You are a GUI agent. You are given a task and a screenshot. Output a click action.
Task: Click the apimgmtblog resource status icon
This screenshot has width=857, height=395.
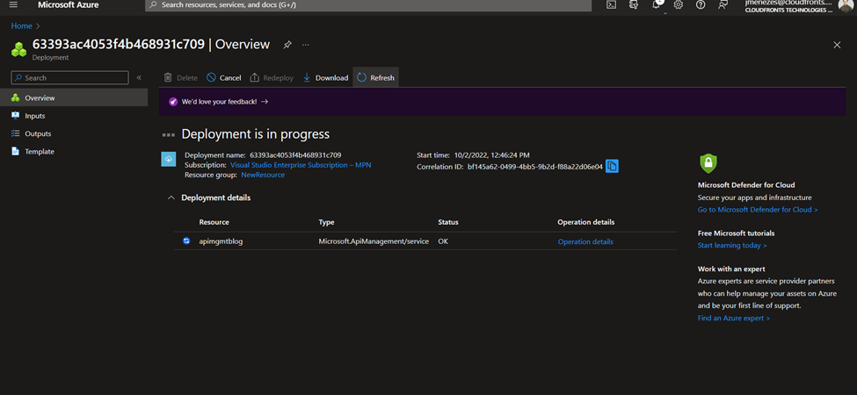point(186,241)
